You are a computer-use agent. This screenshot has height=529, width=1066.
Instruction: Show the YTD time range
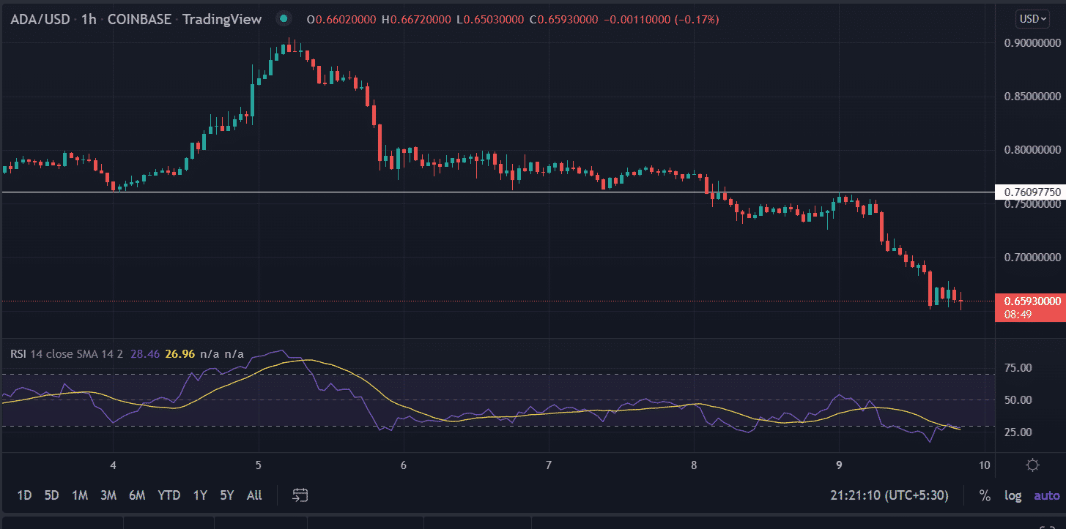point(169,495)
